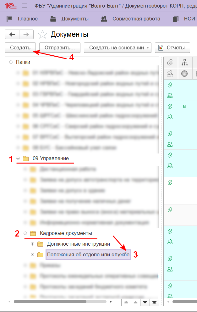Add Документы page to favorites star

tap(42, 34)
